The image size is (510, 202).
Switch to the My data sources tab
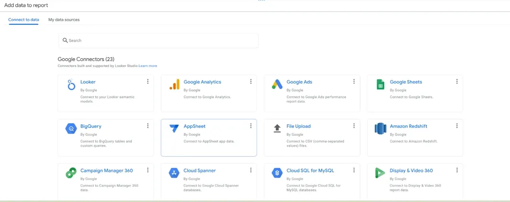[64, 20]
